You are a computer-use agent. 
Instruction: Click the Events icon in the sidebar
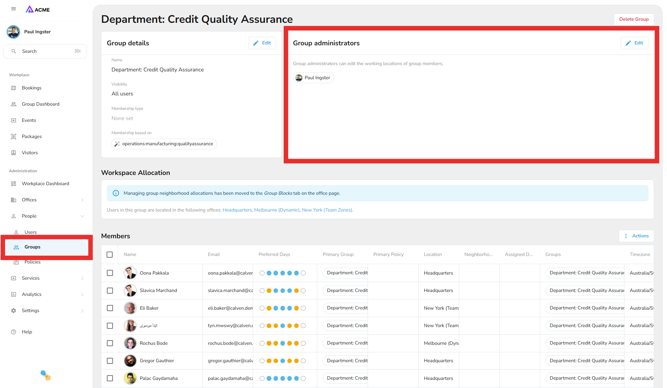click(13, 120)
